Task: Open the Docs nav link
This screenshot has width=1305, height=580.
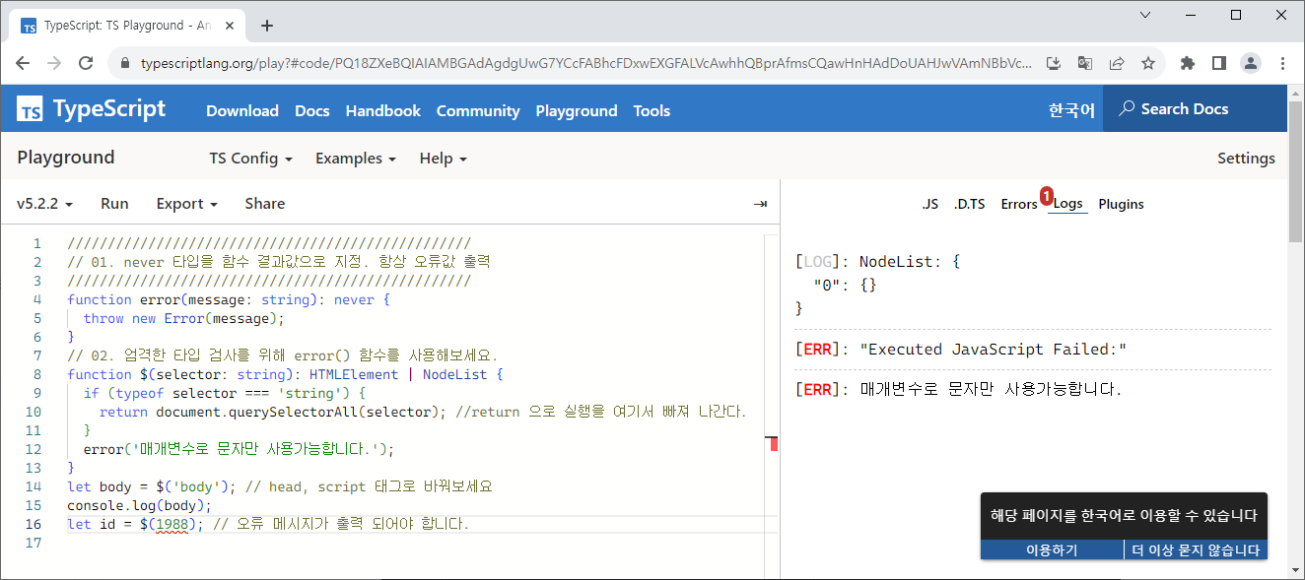Action: (x=312, y=111)
